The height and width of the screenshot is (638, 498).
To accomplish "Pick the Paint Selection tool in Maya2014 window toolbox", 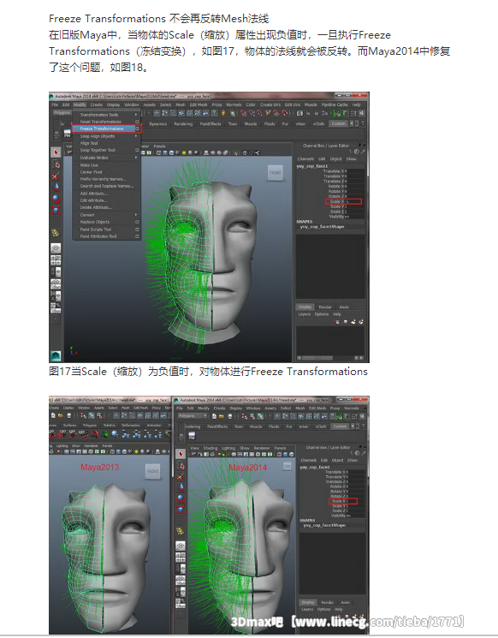I will click(181, 476).
